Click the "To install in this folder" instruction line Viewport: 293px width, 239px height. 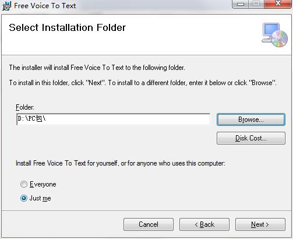click(143, 83)
